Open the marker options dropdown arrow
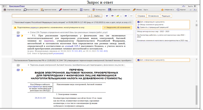The width and height of the screenshot is (203, 110). tap(121, 16)
